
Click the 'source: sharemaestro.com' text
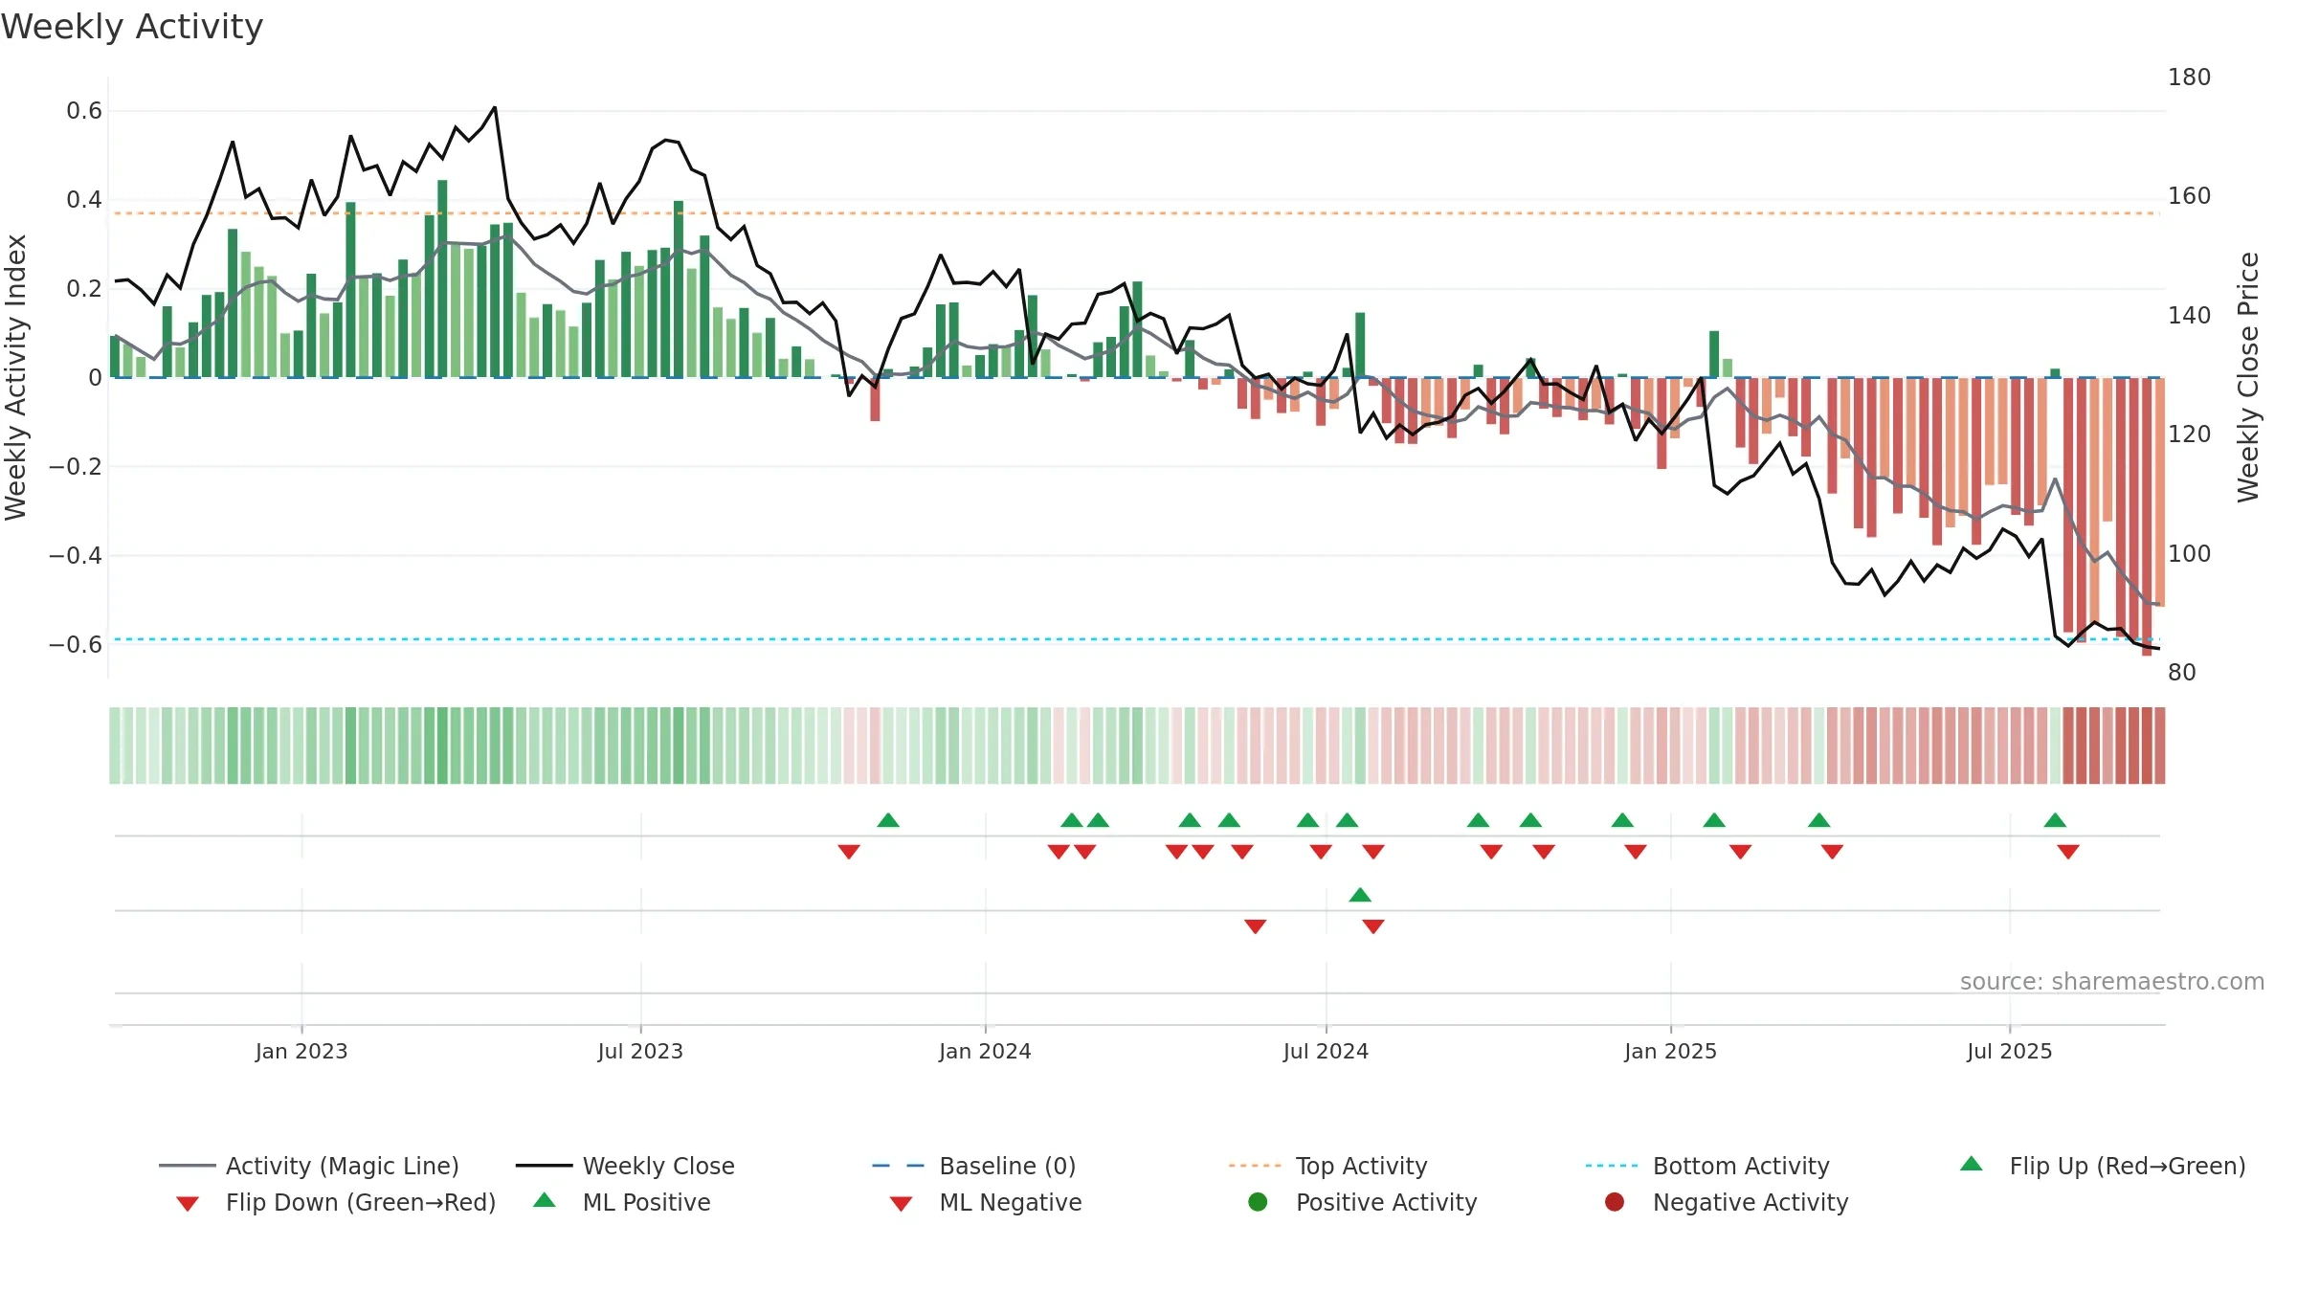[x=2112, y=981]
